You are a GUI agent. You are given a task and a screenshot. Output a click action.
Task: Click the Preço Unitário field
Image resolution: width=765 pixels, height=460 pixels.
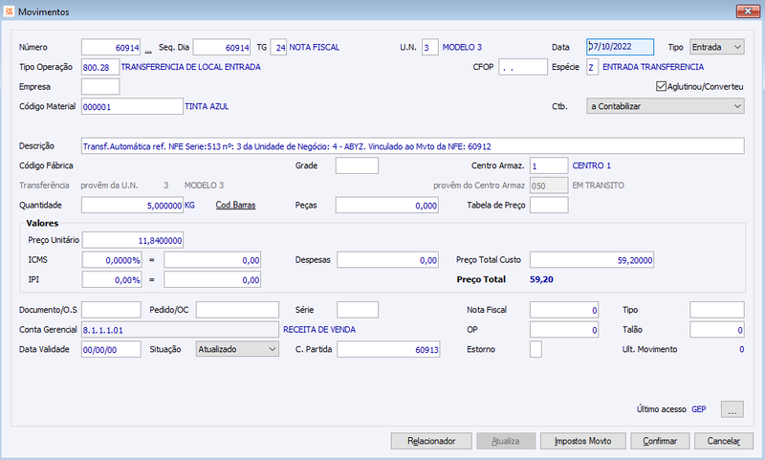coord(133,240)
